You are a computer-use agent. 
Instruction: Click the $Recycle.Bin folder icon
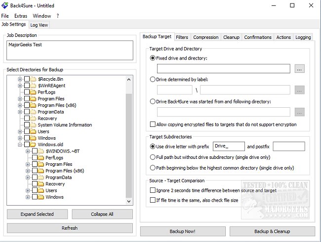[x=33, y=79]
